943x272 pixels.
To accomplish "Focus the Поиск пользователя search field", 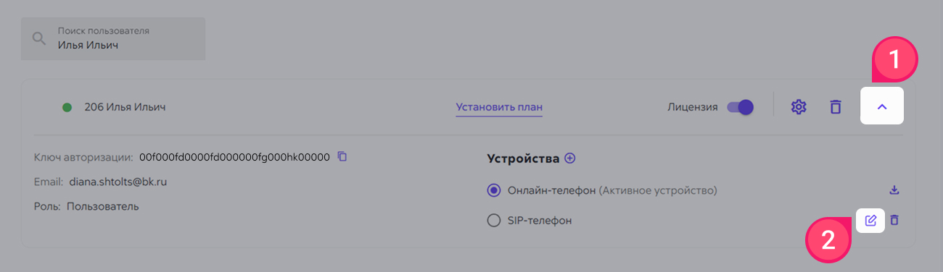I will coord(113,39).
